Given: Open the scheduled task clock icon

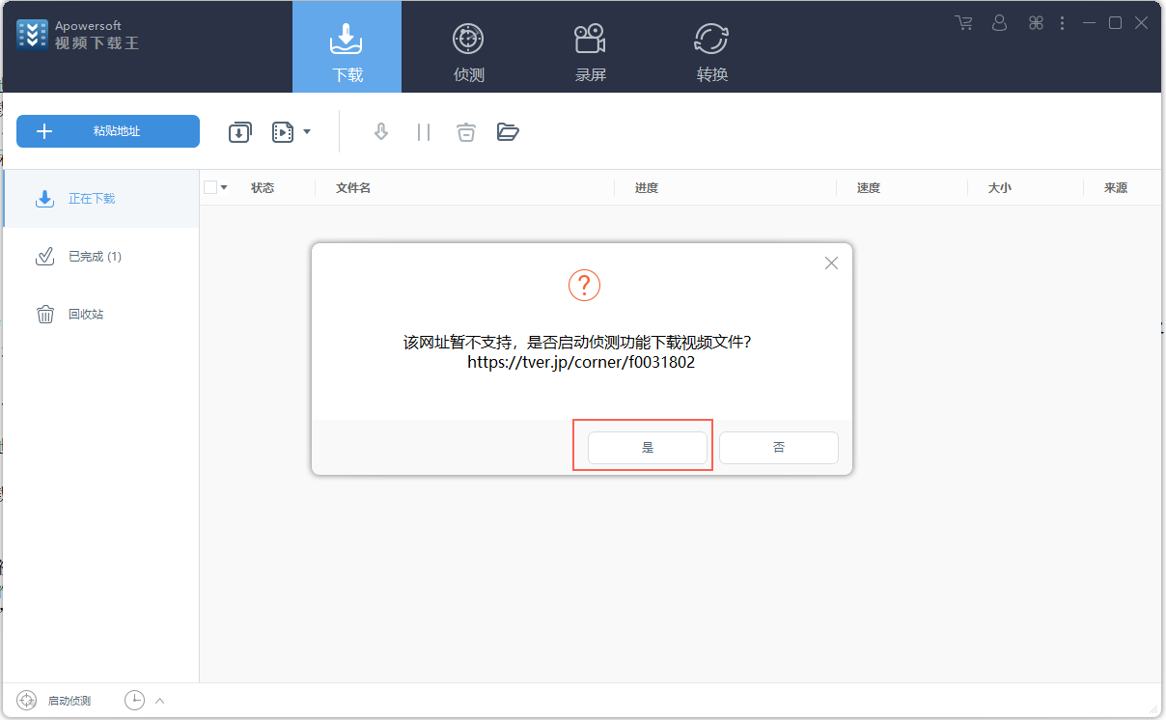Looking at the screenshot, I should coord(134,701).
